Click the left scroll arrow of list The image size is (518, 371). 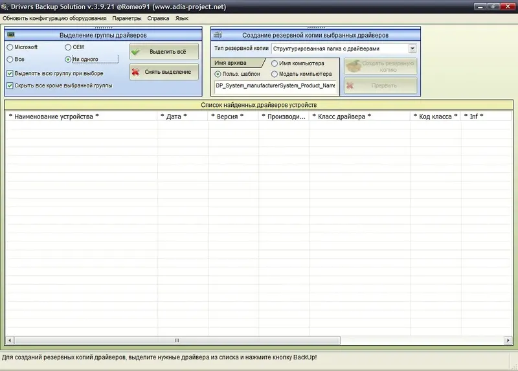[10, 341]
